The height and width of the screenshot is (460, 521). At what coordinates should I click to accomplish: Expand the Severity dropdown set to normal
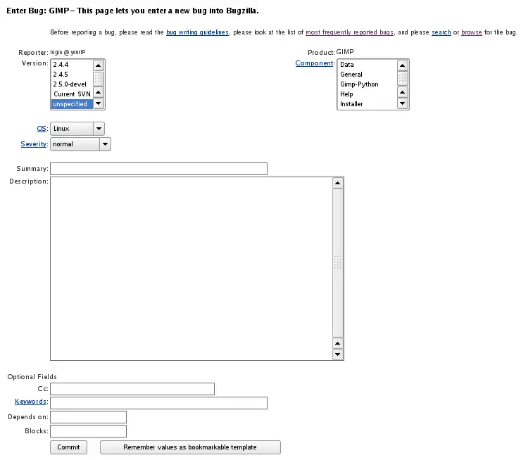pyautogui.click(x=80, y=144)
